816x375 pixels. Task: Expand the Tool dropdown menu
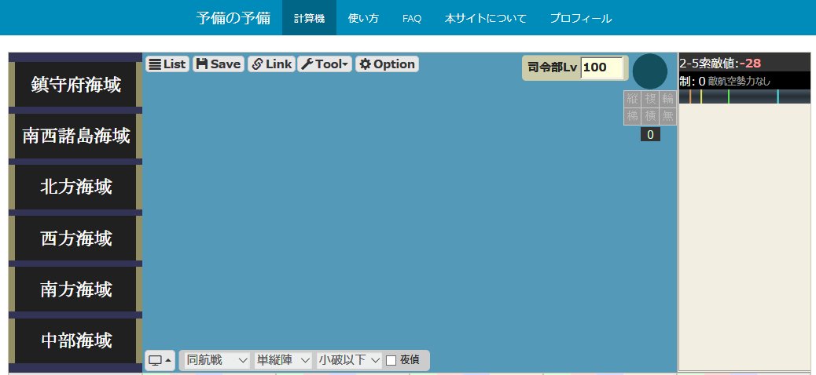pyautogui.click(x=325, y=64)
